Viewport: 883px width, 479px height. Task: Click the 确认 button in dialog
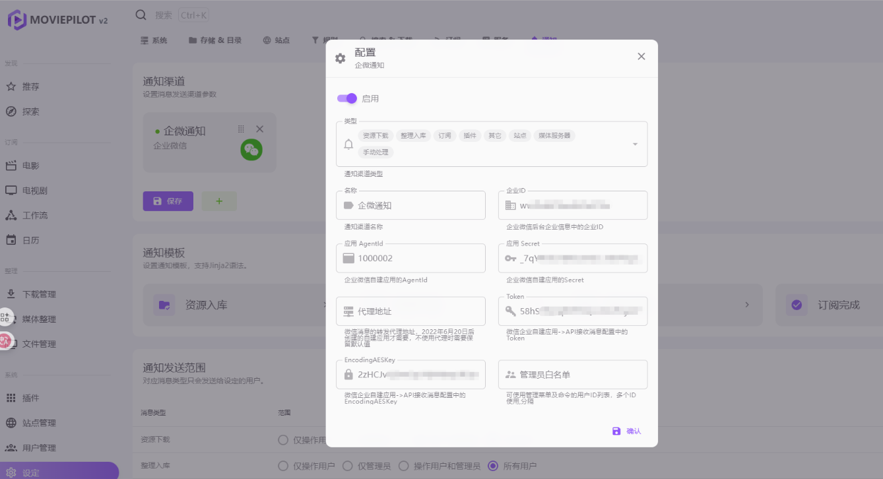coord(626,431)
